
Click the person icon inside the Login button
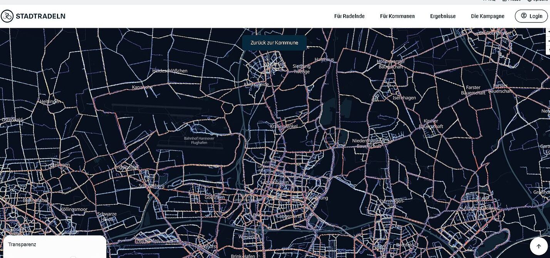pyautogui.click(x=524, y=16)
